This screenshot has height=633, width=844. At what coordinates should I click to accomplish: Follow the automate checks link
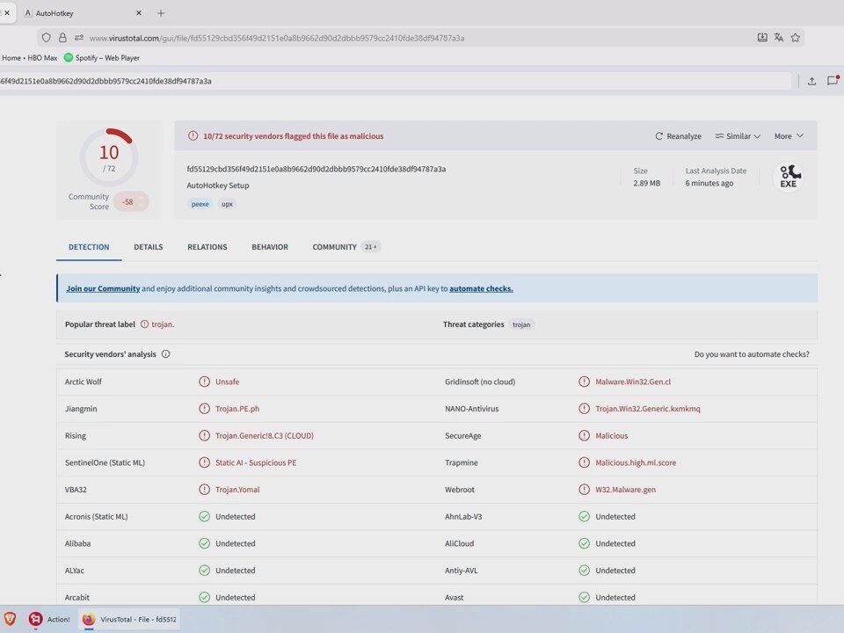481,288
